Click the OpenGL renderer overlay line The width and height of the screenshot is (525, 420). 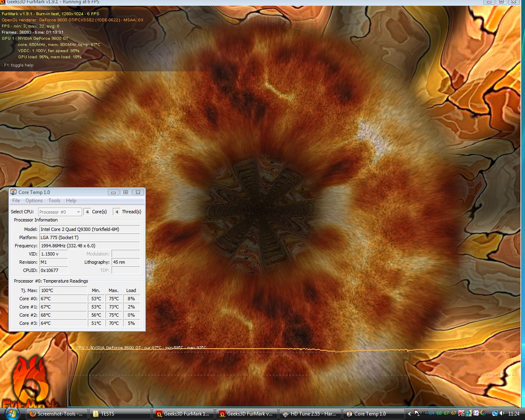click(73, 20)
